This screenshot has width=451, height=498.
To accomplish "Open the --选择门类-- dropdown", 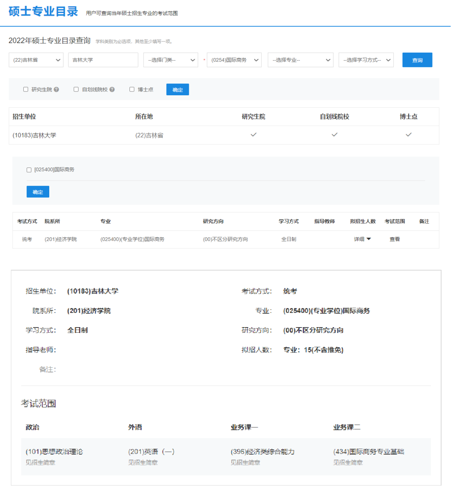I will coord(170,60).
